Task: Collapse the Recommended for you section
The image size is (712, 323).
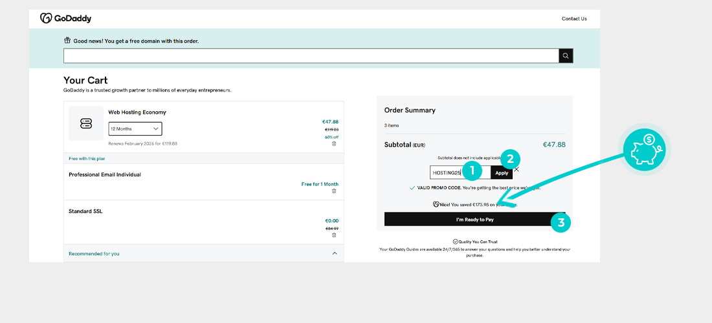Action: coord(334,253)
